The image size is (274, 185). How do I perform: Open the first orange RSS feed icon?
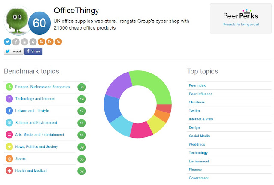click(x=41, y=42)
